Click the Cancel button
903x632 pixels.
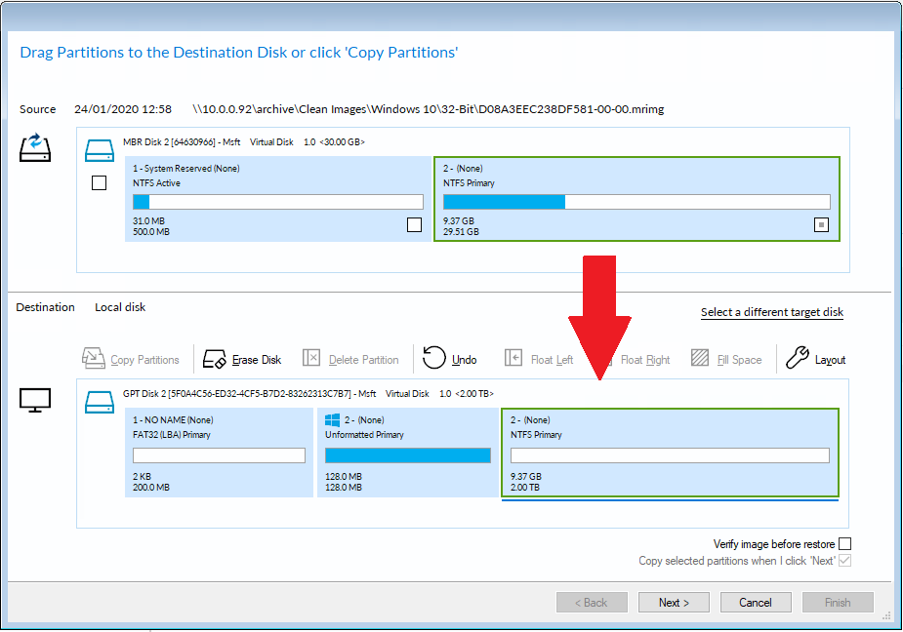[755, 602]
